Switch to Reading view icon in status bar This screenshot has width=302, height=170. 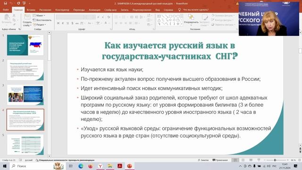[x=251, y=160]
